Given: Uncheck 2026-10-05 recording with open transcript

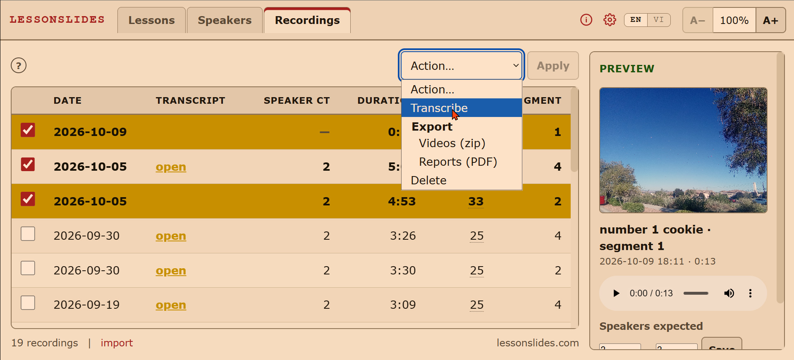Looking at the screenshot, I should tap(28, 165).
